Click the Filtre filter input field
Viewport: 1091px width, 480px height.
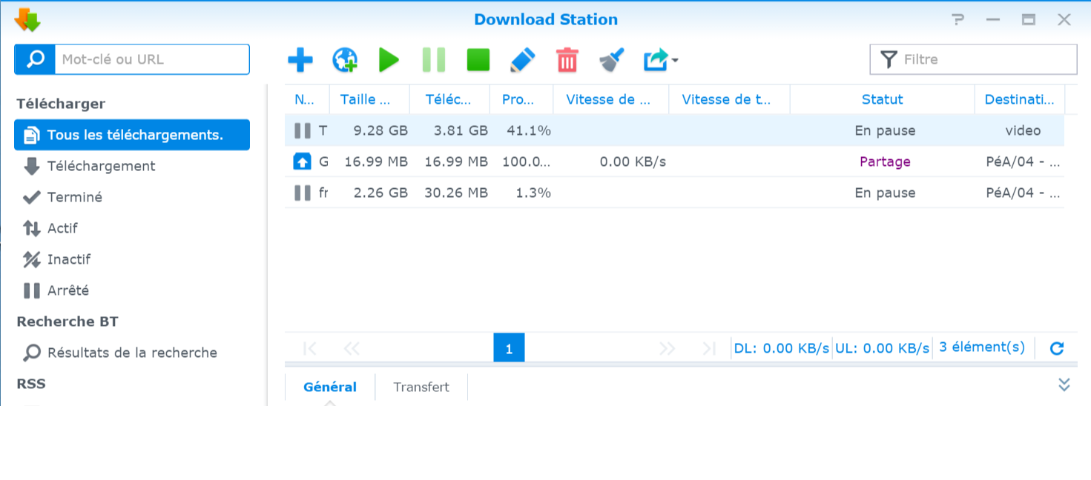pyautogui.click(x=973, y=59)
